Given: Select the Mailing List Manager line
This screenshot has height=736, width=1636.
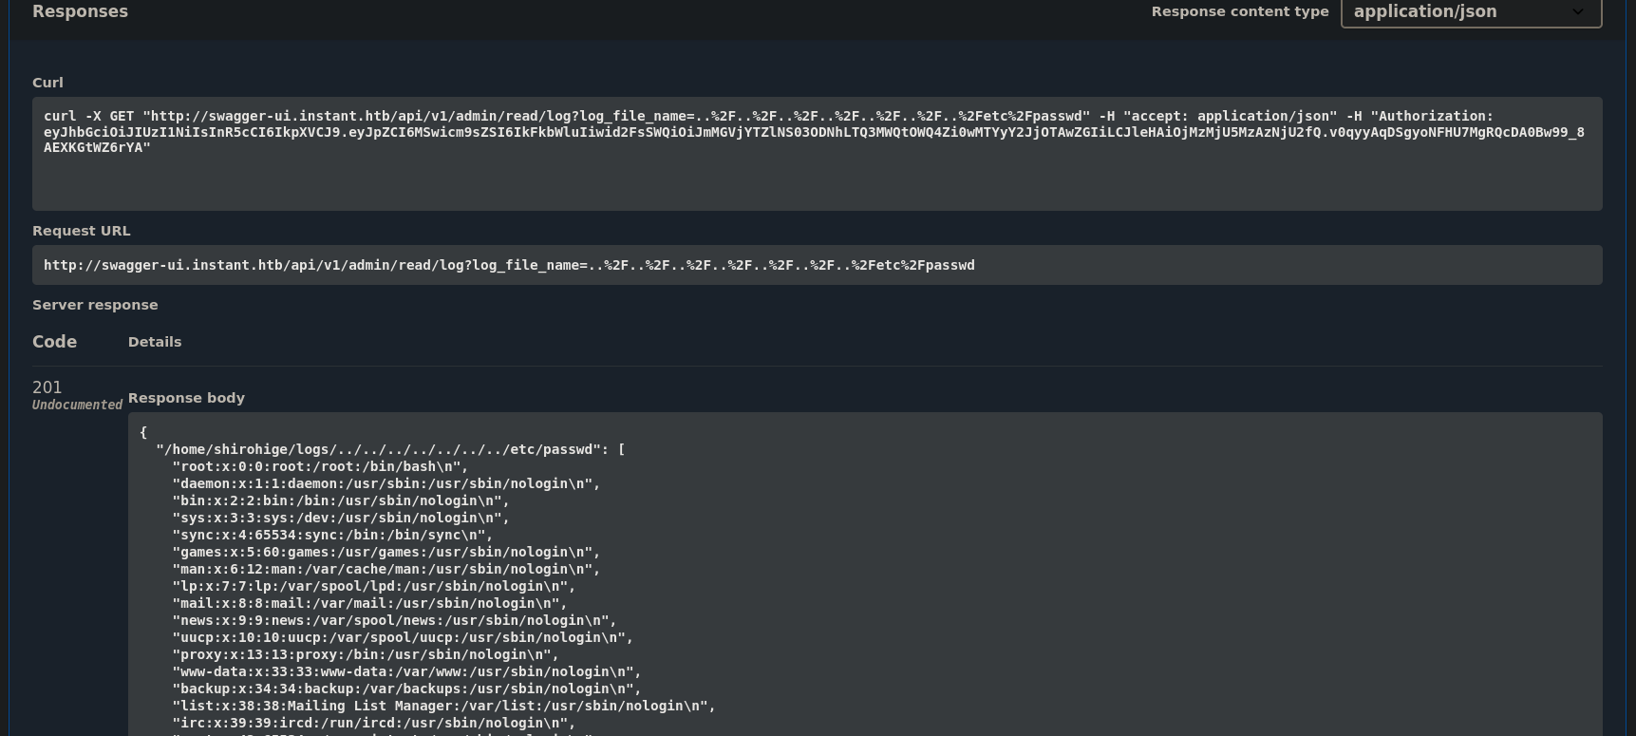Looking at the screenshot, I should [443, 706].
